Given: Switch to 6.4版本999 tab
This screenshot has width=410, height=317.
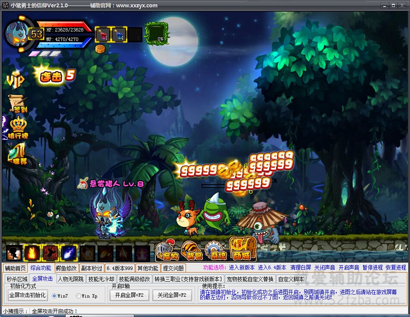Looking at the screenshot, I should (120, 268).
